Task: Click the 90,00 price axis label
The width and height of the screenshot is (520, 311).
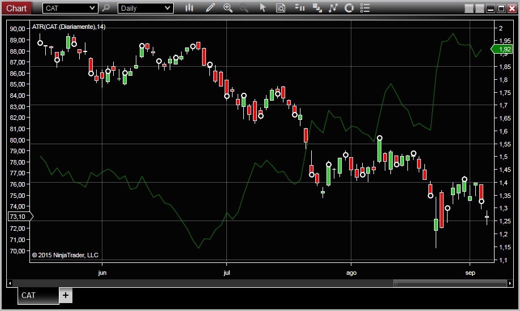Action: tap(17, 29)
